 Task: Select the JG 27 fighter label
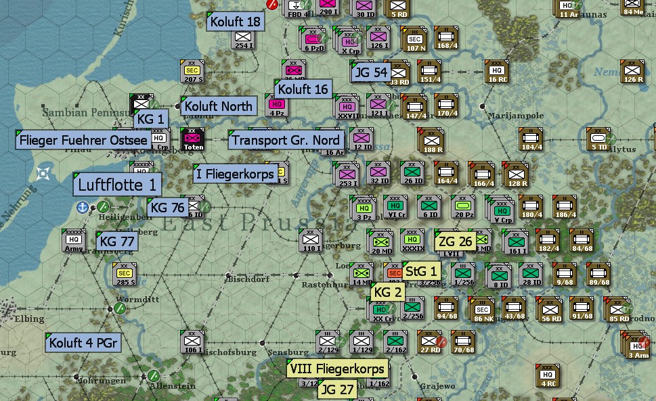(x=337, y=390)
